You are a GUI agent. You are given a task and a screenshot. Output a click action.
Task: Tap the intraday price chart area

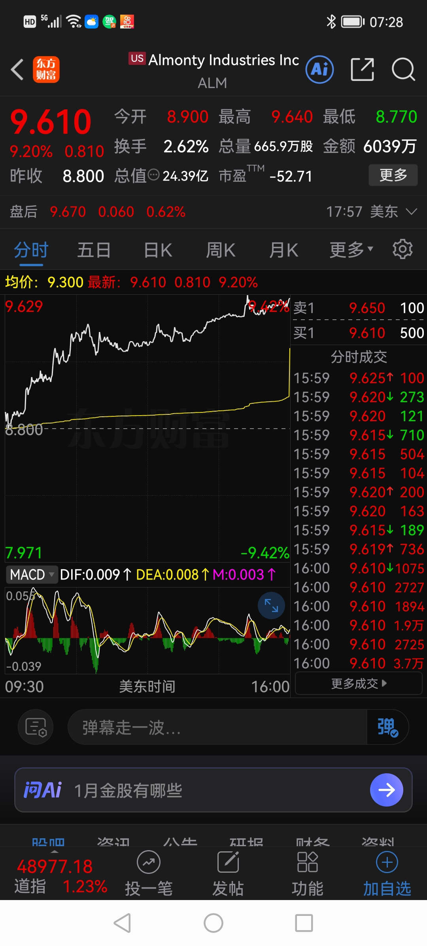147,428
